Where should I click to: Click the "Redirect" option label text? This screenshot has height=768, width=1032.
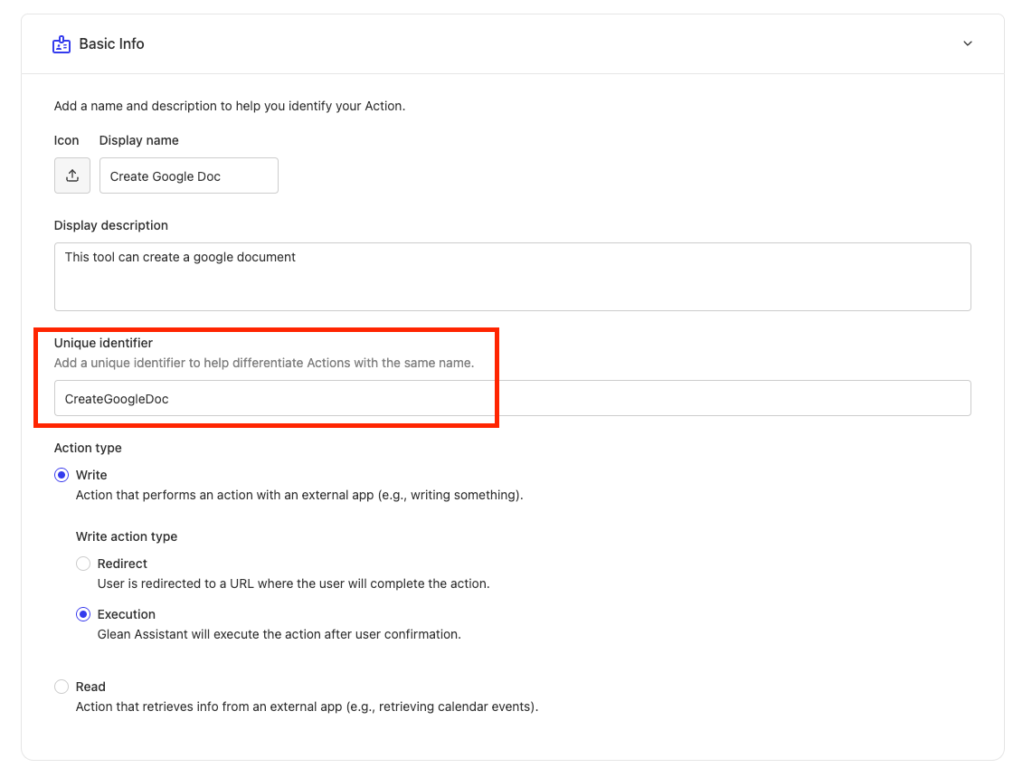tap(122, 564)
